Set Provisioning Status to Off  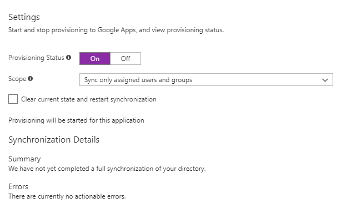125,58
